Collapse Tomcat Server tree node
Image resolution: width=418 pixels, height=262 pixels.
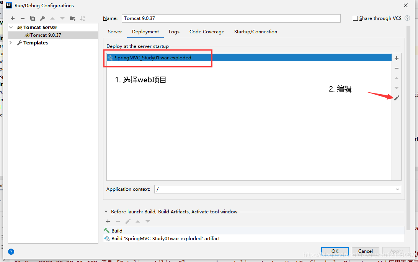point(11,28)
